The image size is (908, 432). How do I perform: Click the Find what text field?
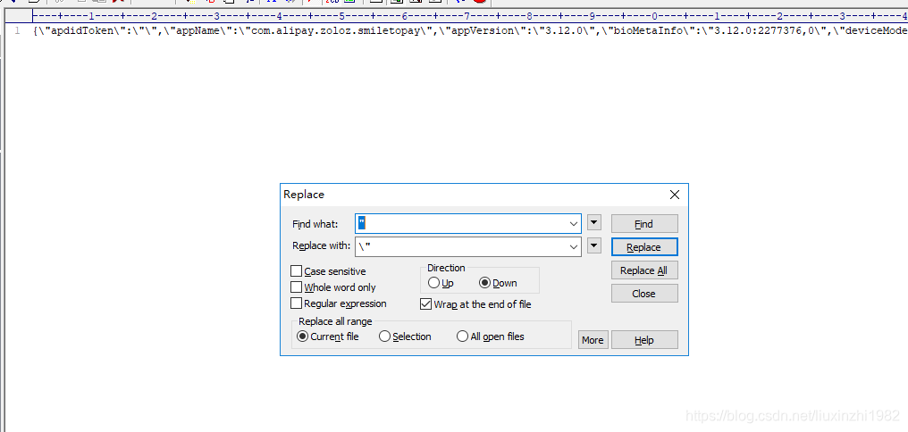(468, 224)
